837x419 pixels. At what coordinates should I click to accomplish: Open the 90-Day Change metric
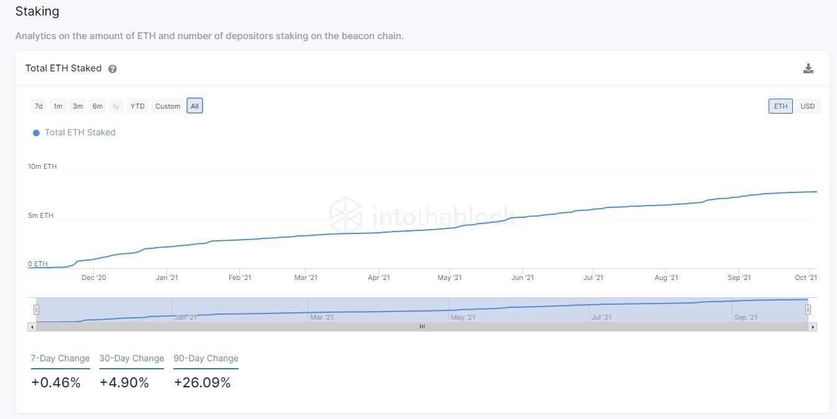[205, 358]
